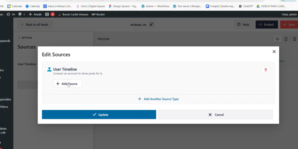Viewport: 298px width, 149px height.
Task: Switch preview to tablet view icon
Action: point(286,39)
